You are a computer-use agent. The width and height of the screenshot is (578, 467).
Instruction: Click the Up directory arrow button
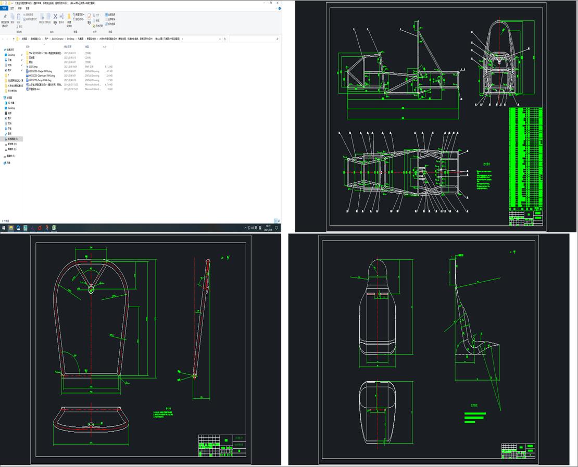(x=14, y=39)
